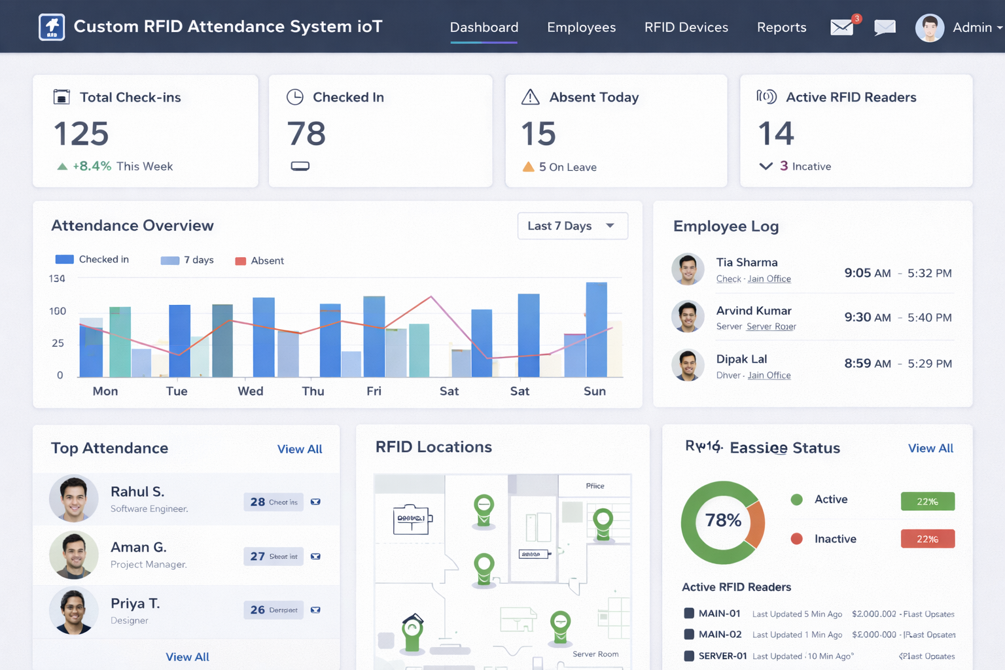Screen dimensions: 1005x670
Task: Click the red Inactive status indicator dot
Action: point(797,538)
